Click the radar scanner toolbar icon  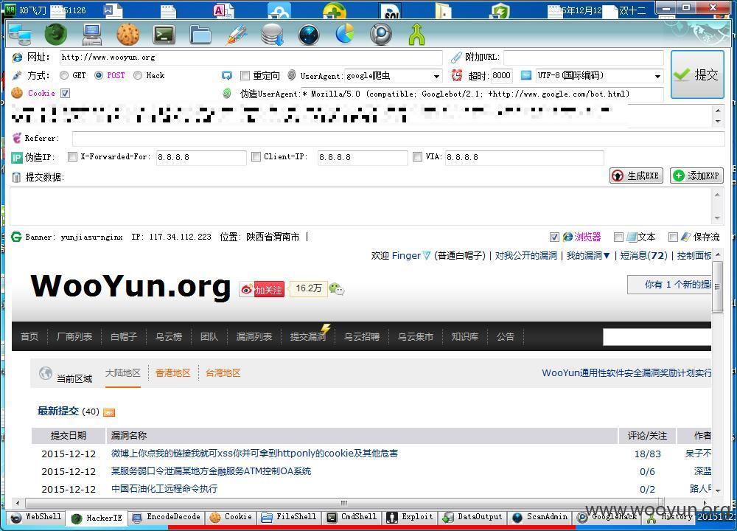[x=308, y=35]
